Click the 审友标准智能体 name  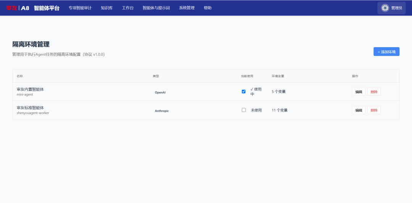(x=30, y=107)
